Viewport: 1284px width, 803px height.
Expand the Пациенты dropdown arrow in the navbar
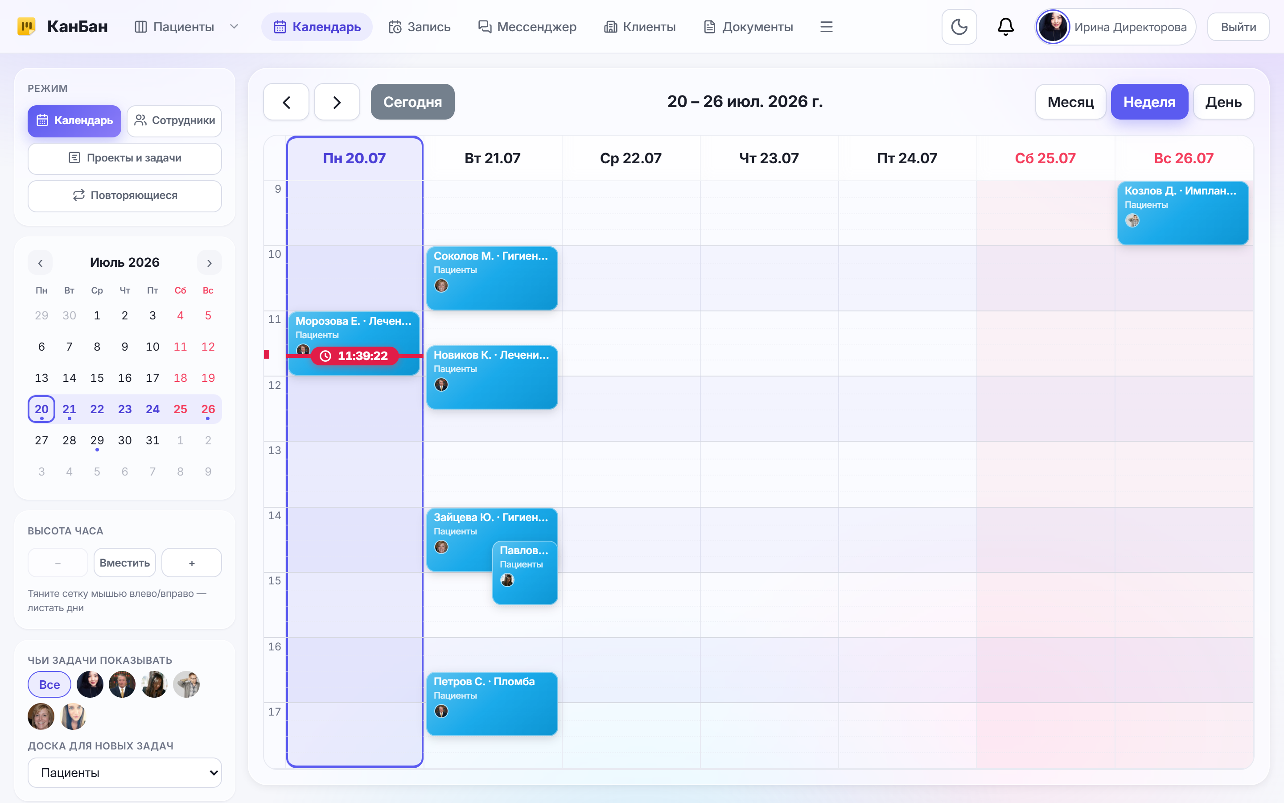(234, 27)
